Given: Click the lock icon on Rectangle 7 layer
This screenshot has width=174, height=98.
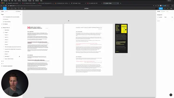Looking at the screenshot, I should pos(19,56).
